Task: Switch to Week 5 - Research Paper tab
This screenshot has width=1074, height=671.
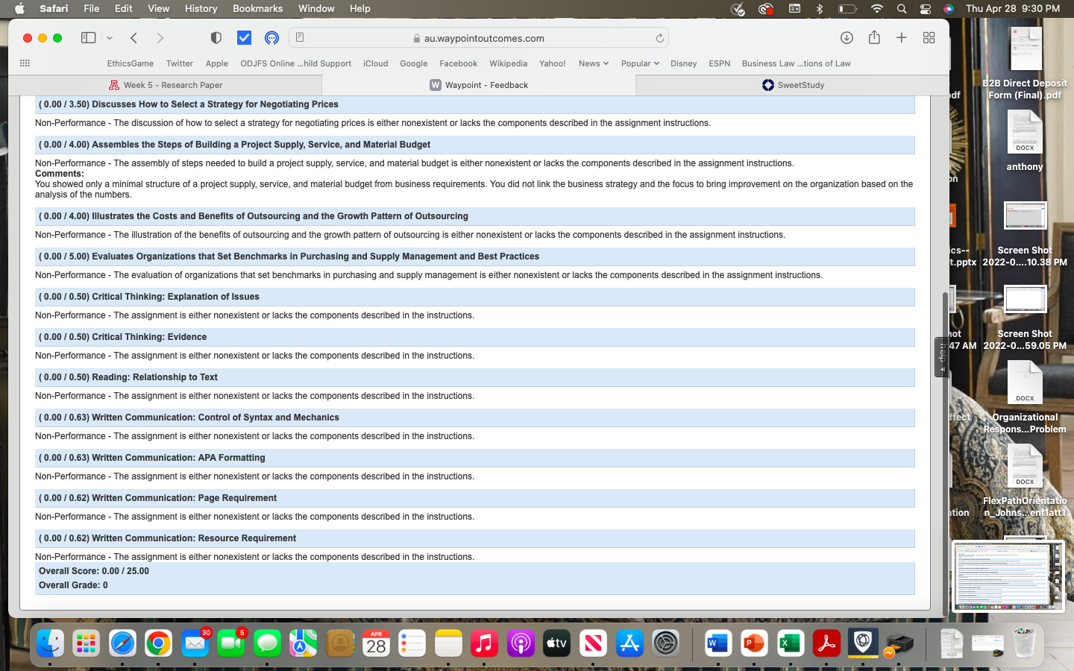Action: [166, 85]
